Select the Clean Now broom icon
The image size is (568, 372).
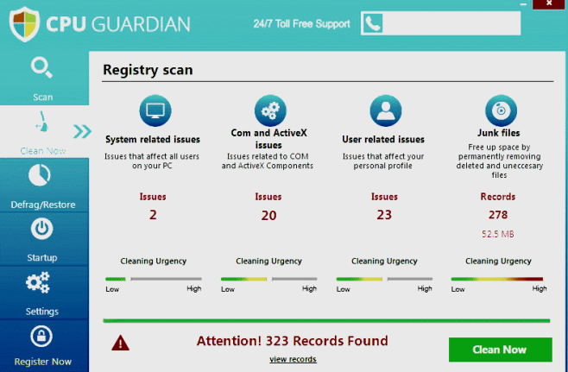click(41, 122)
